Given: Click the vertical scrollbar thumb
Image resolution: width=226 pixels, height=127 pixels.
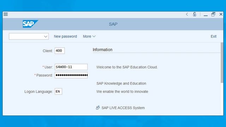Looking at the screenshot, I should click(222, 63).
